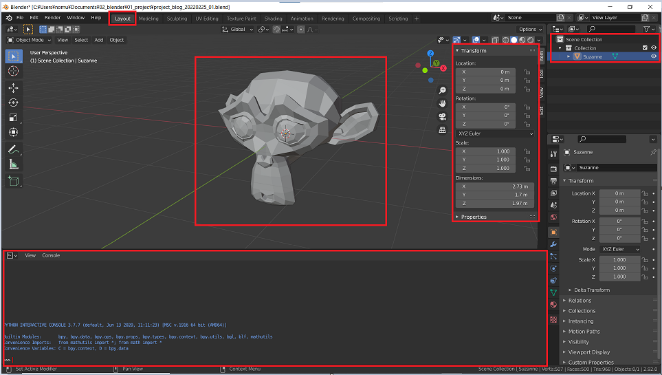The image size is (662, 375).
Task: Open the Modifier wrench properties tab
Action: 553,244
